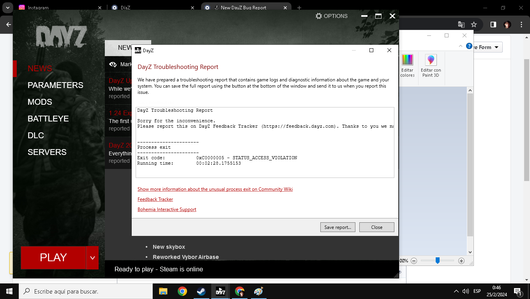Open notification center icon
This screenshot has height=299, width=530.
pyautogui.click(x=518, y=291)
